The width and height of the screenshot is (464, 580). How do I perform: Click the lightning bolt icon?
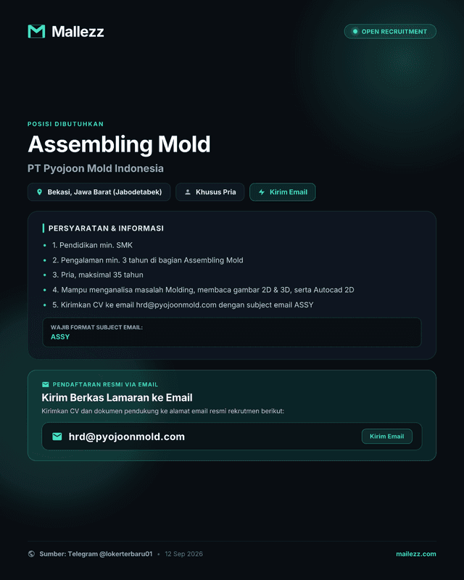[262, 192]
